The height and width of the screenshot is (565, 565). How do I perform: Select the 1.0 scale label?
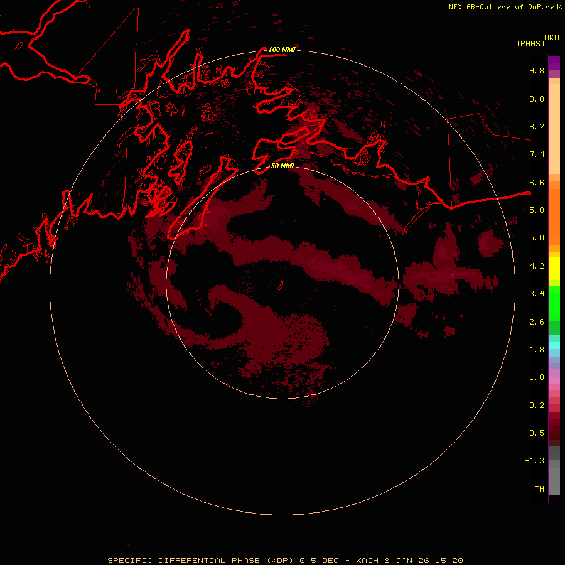[x=537, y=377]
